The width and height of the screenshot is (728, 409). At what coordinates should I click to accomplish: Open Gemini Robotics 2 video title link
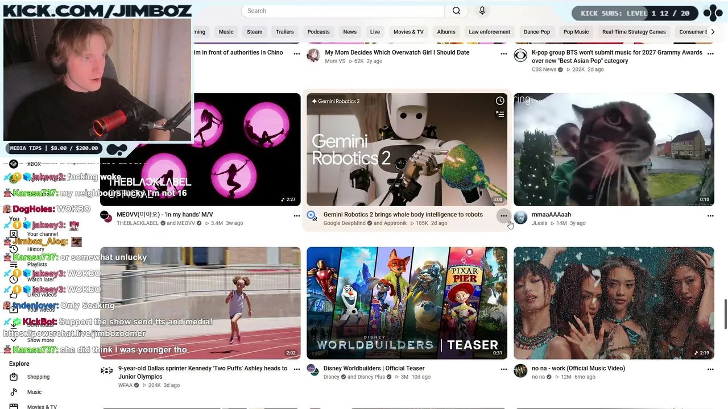click(x=403, y=215)
